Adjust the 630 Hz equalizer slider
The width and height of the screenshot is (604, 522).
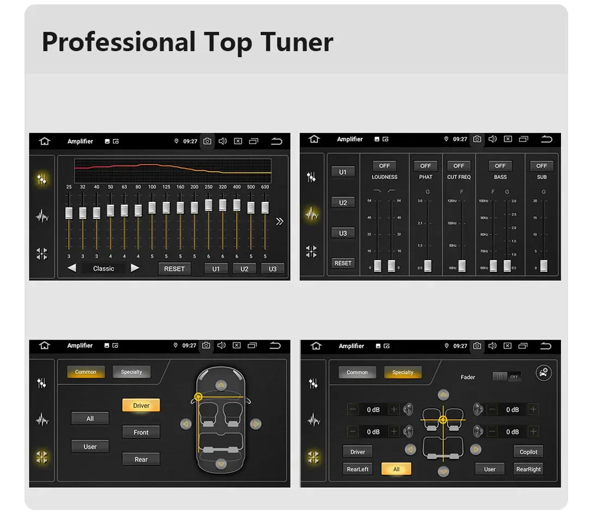coord(265,207)
